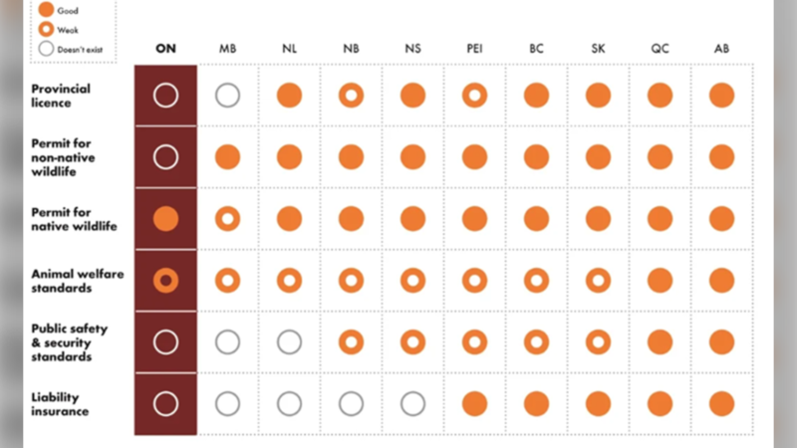Click NB's weak Provincial licence ring
Screen dimensions: 797x448
(351, 96)
